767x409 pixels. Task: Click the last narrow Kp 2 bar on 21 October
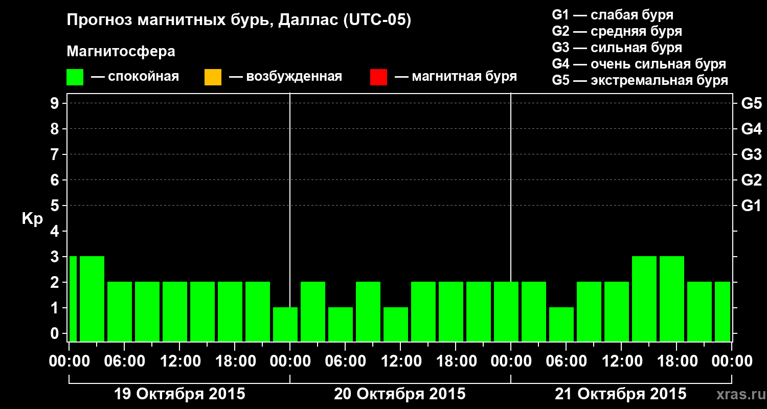[x=723, y=311]
